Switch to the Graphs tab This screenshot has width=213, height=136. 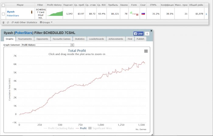(x=9, y=39)
